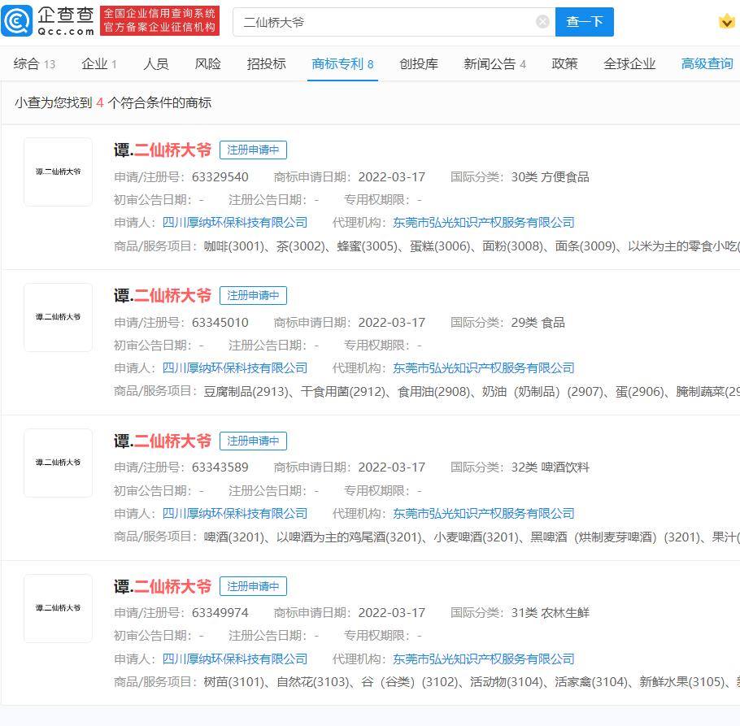
Task: Click the 30类 方便食品 classification text
Action: 550,177
